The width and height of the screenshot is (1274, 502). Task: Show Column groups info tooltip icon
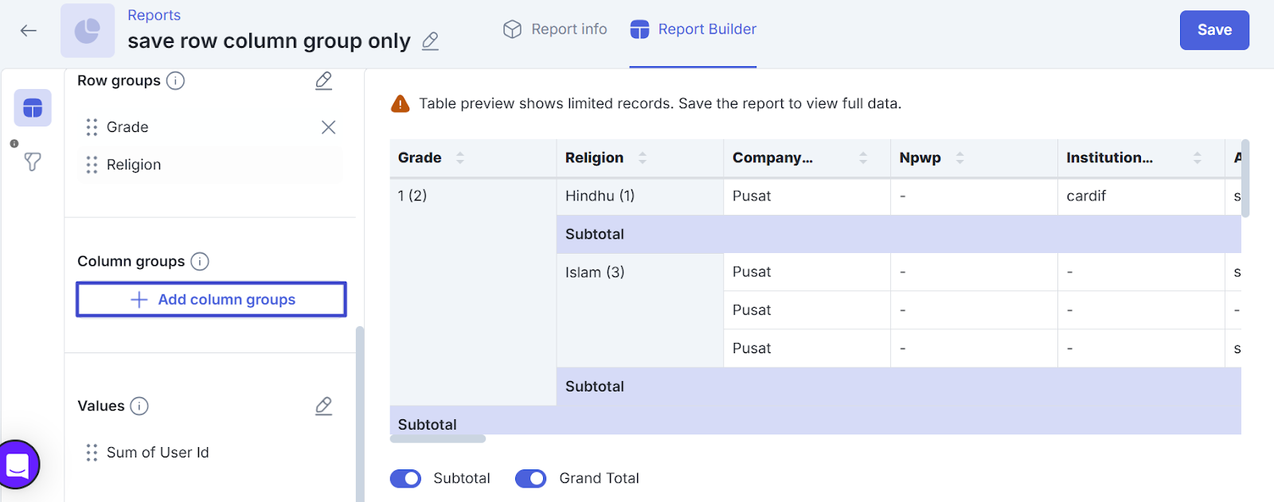point(200,262)
